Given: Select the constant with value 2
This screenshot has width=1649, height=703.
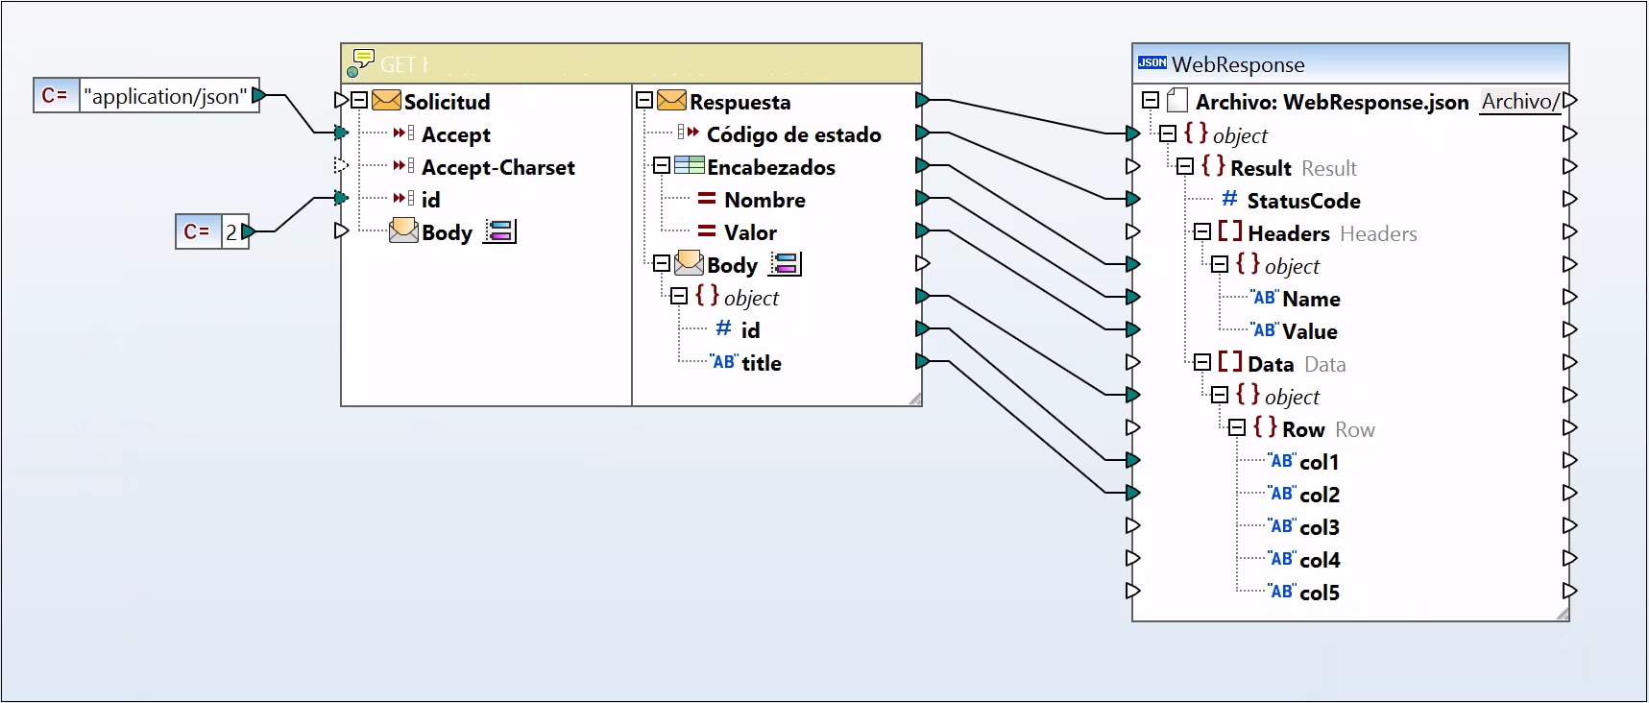Looking at the screenshot, I should [x=230, y=231].
